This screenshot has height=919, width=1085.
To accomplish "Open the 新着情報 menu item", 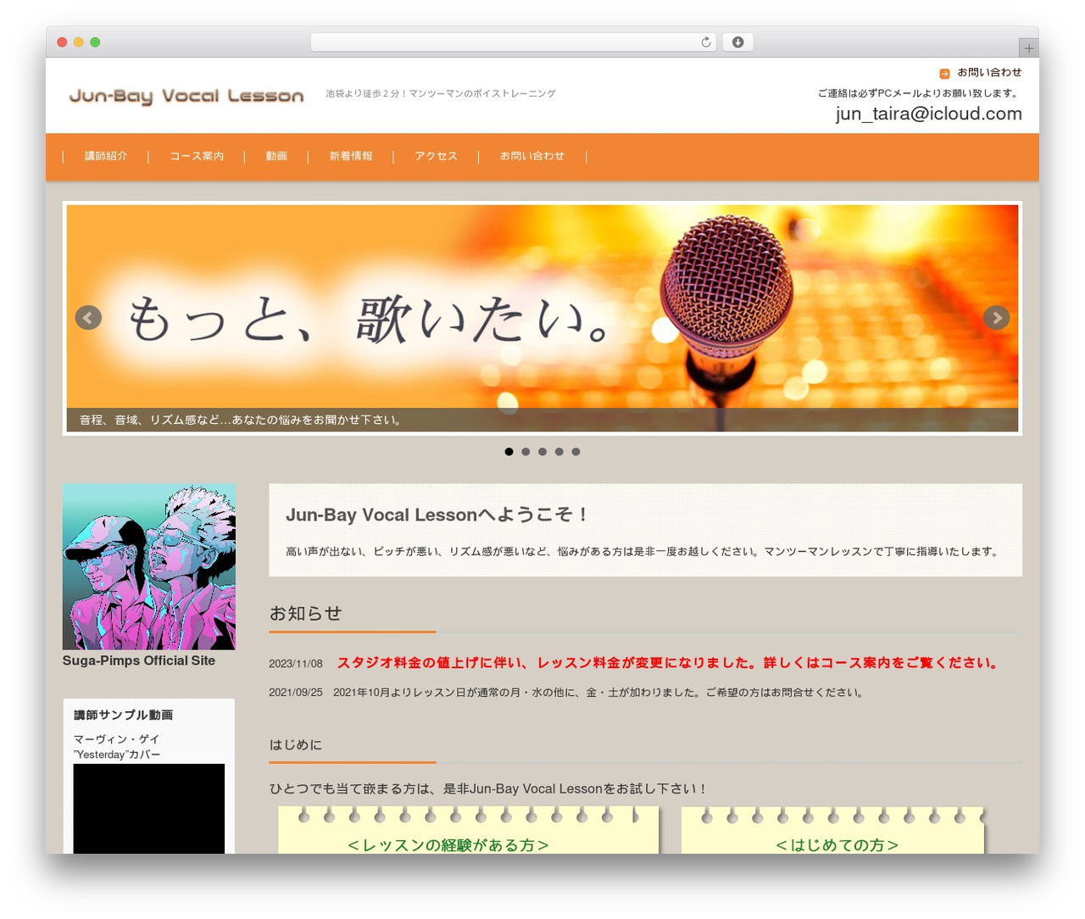I will point(351,156).
